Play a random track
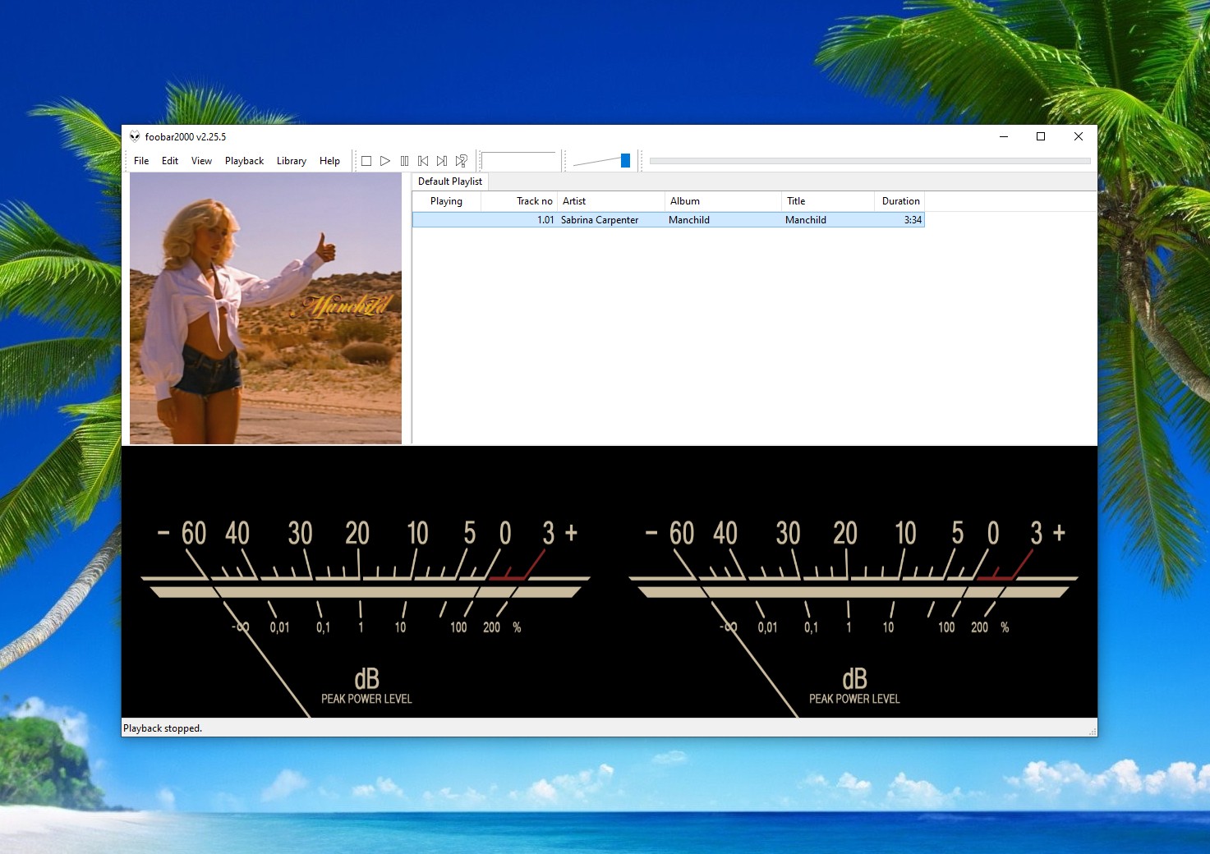Image resolution: width=1210 pixels, height=854 pixels. 462,161
